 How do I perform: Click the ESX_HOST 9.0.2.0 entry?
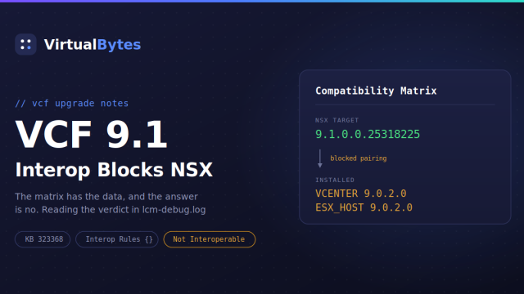click(x=364, y=207)
